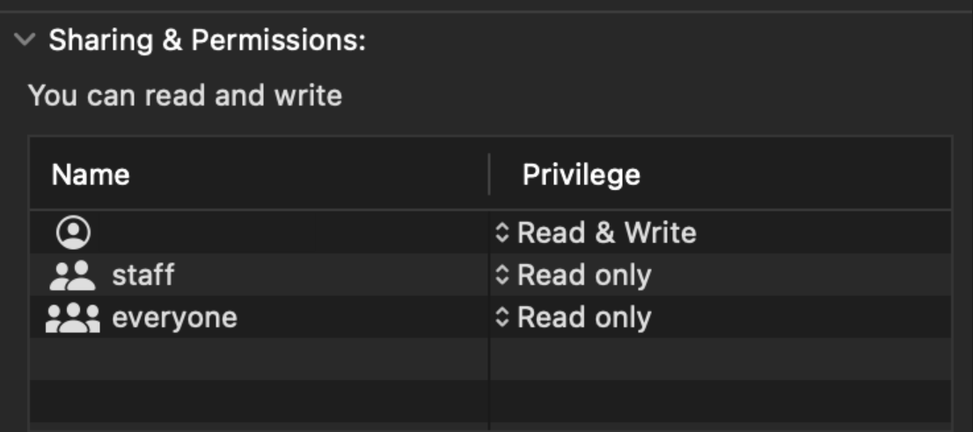Click the column divider between Name and Privilege
This screenshot has width=973, height=432.
(489, 174)
